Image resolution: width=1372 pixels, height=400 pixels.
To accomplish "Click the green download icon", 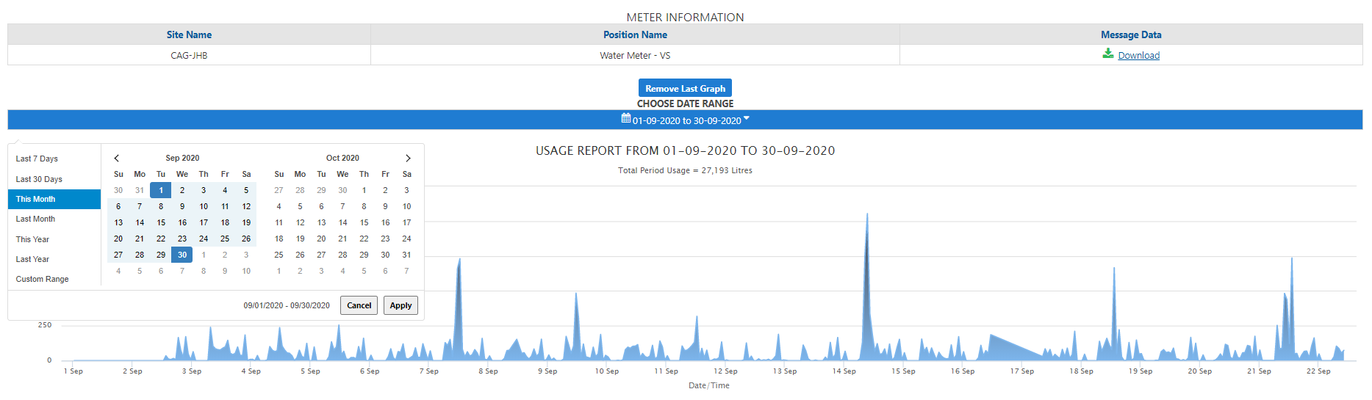I will click(x=1107, y=54).
